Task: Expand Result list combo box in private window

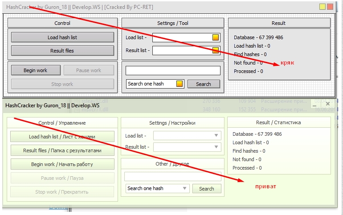Action: 216,147
